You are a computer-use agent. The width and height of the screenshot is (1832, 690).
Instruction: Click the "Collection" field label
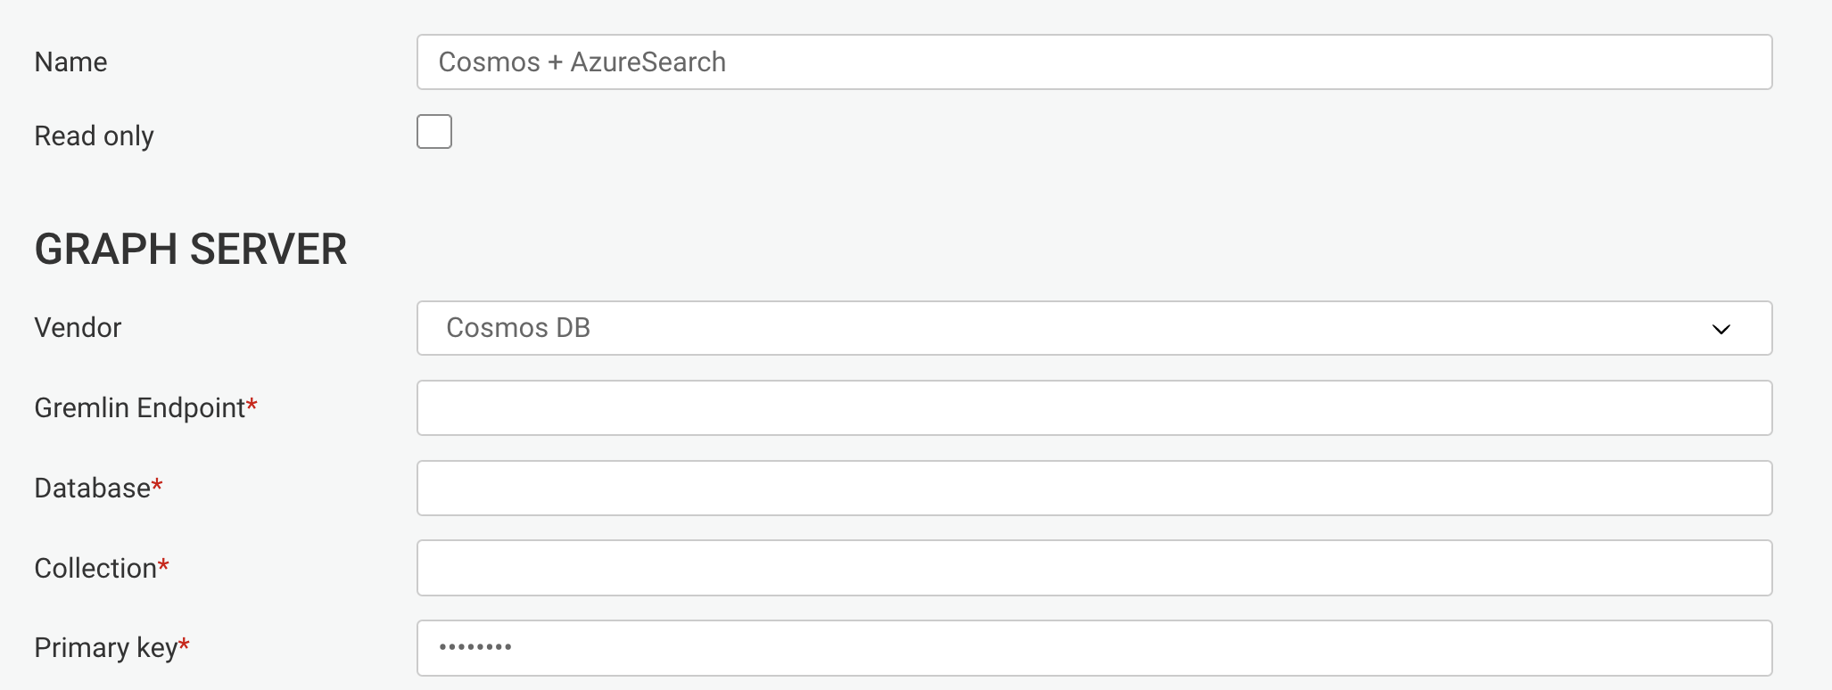pyautogui.click(x=95, y=568)
